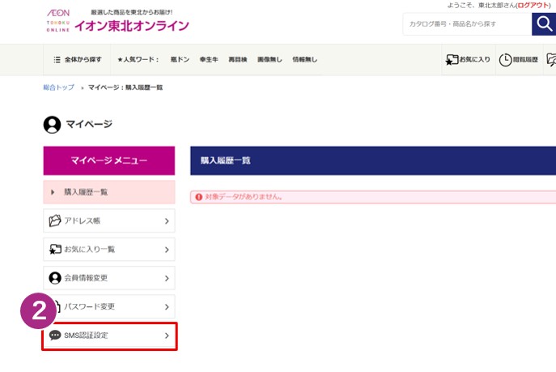
Task: Click the magnifying glass search button
Action: tap(543, 24)
